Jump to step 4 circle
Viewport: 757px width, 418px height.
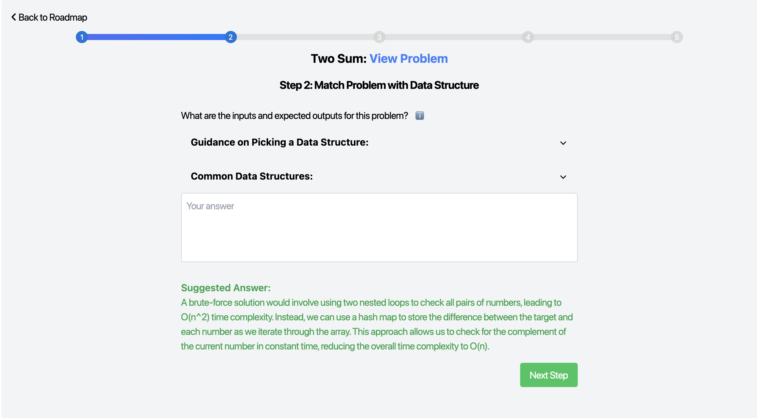(528, 37)
